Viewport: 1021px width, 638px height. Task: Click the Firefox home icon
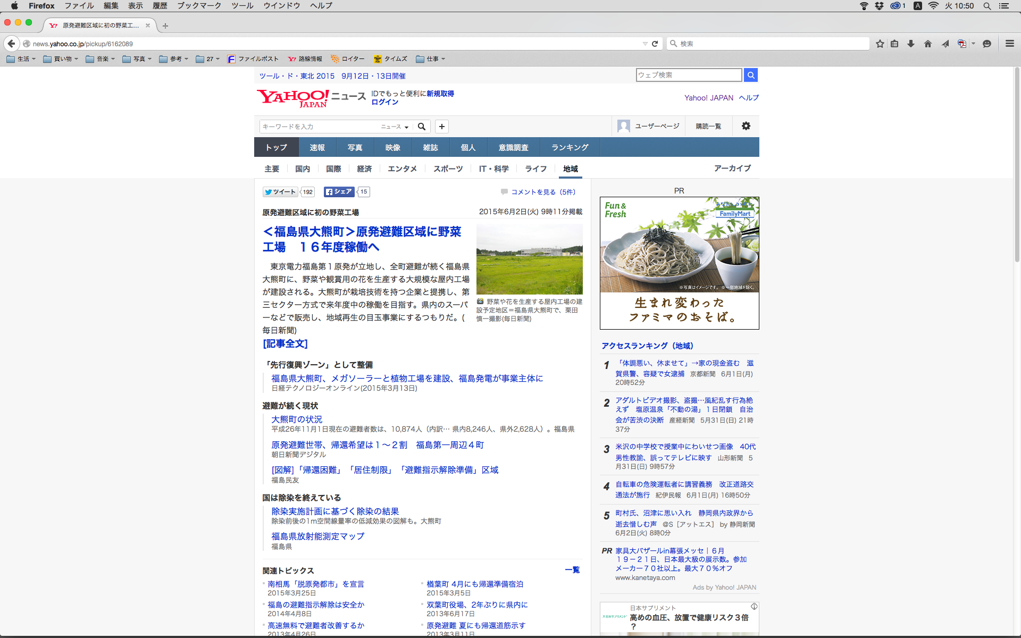(928, 44)
